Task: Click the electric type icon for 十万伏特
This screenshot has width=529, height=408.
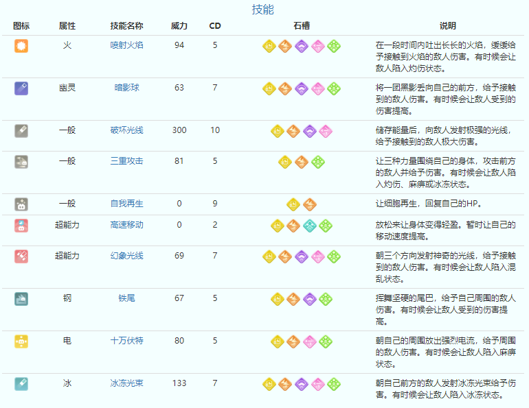Action: 21,341
